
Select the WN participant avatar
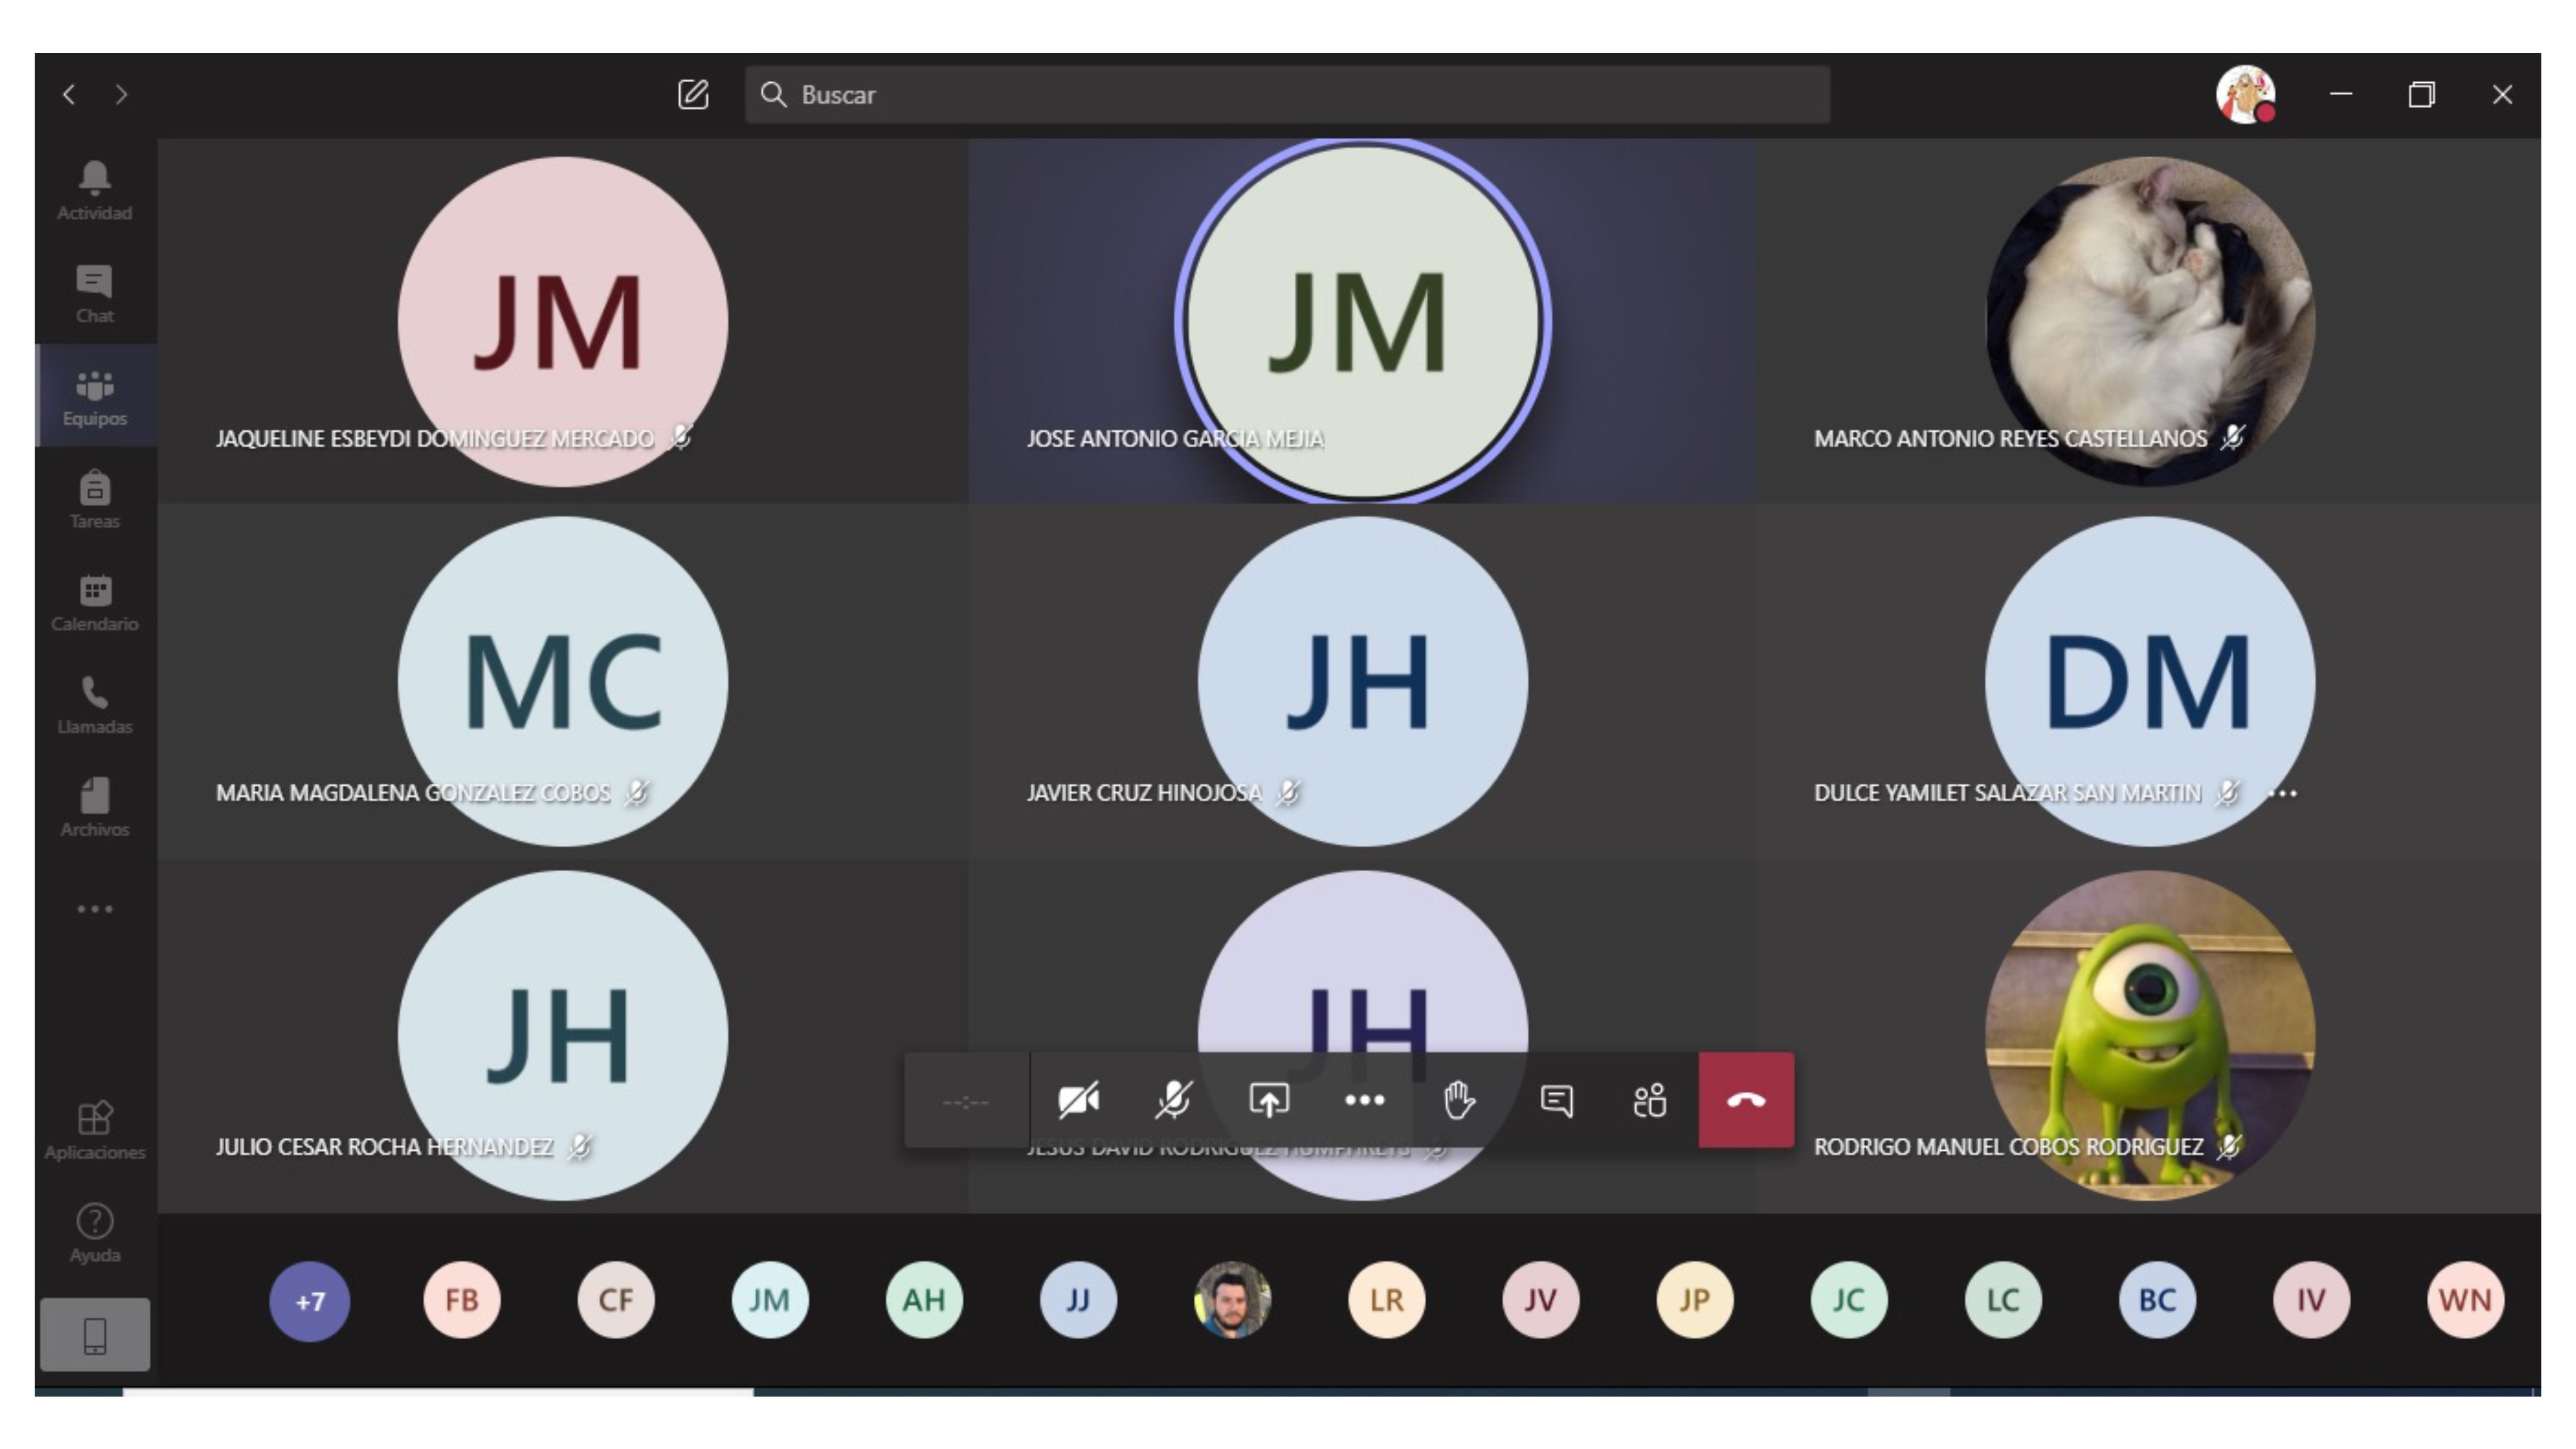(x=2465, y=1301)
